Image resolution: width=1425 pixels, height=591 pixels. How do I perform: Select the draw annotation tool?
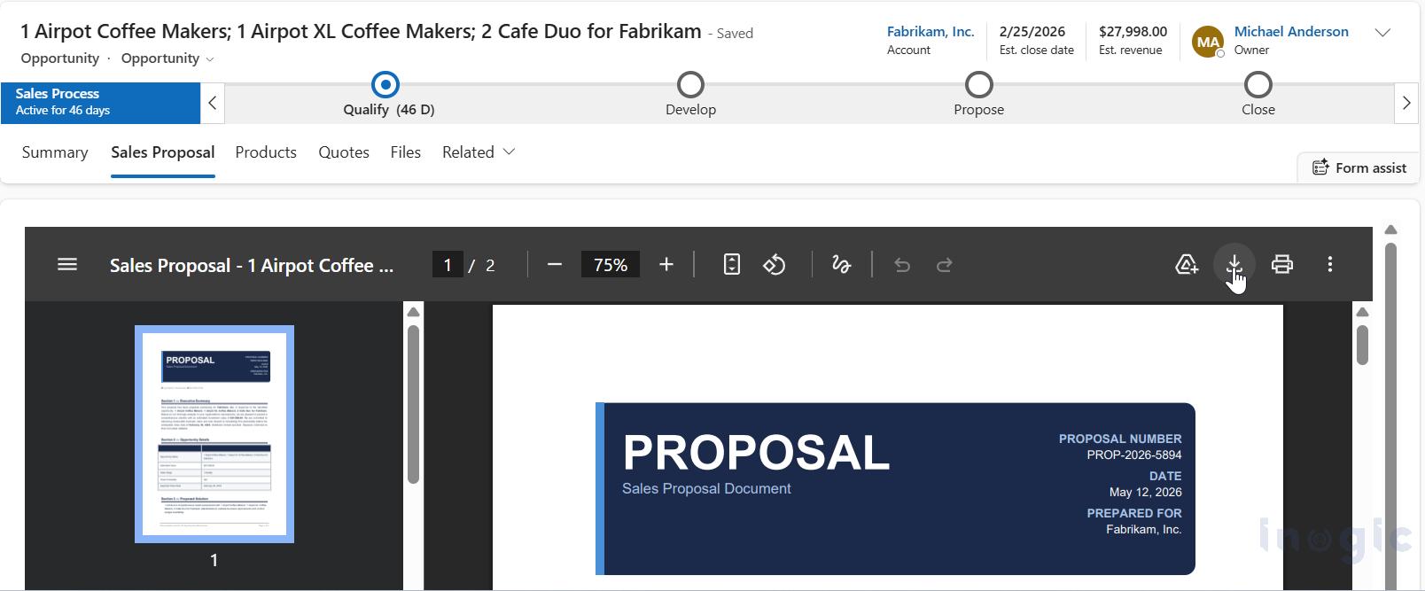[x=841, y=265]
